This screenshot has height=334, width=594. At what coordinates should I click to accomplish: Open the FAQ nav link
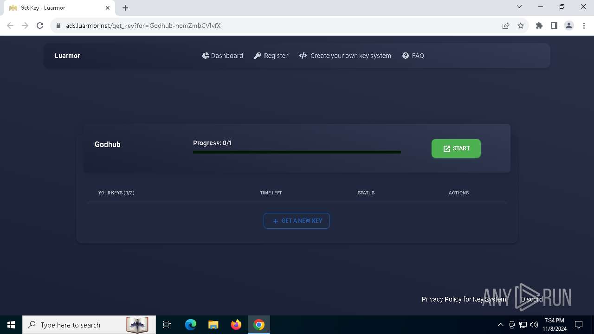tap(413, 56)
